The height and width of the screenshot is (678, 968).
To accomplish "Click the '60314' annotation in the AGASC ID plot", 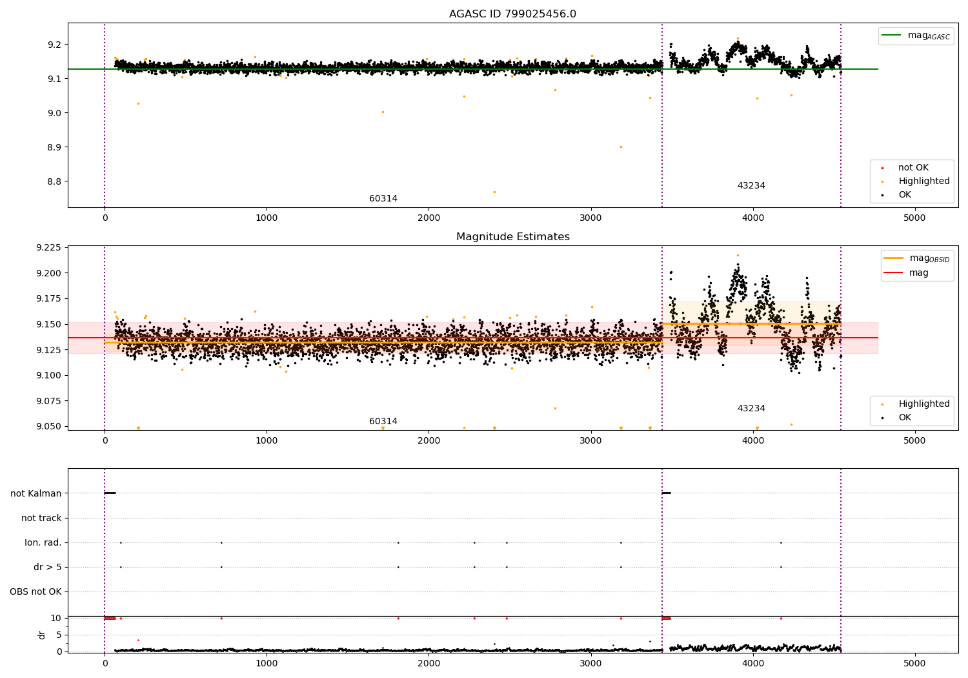I will [x=383, y=199].
